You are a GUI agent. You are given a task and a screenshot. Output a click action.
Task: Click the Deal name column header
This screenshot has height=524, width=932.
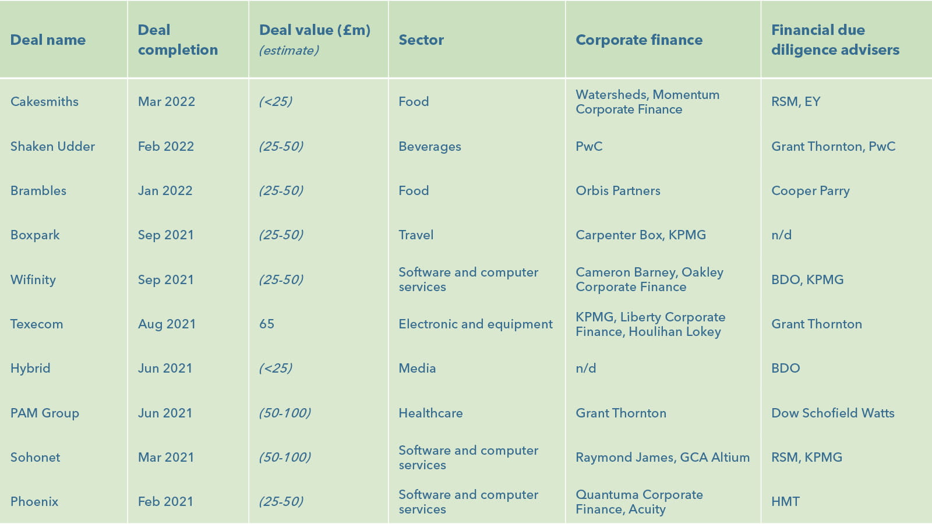[x=48, y=40]
